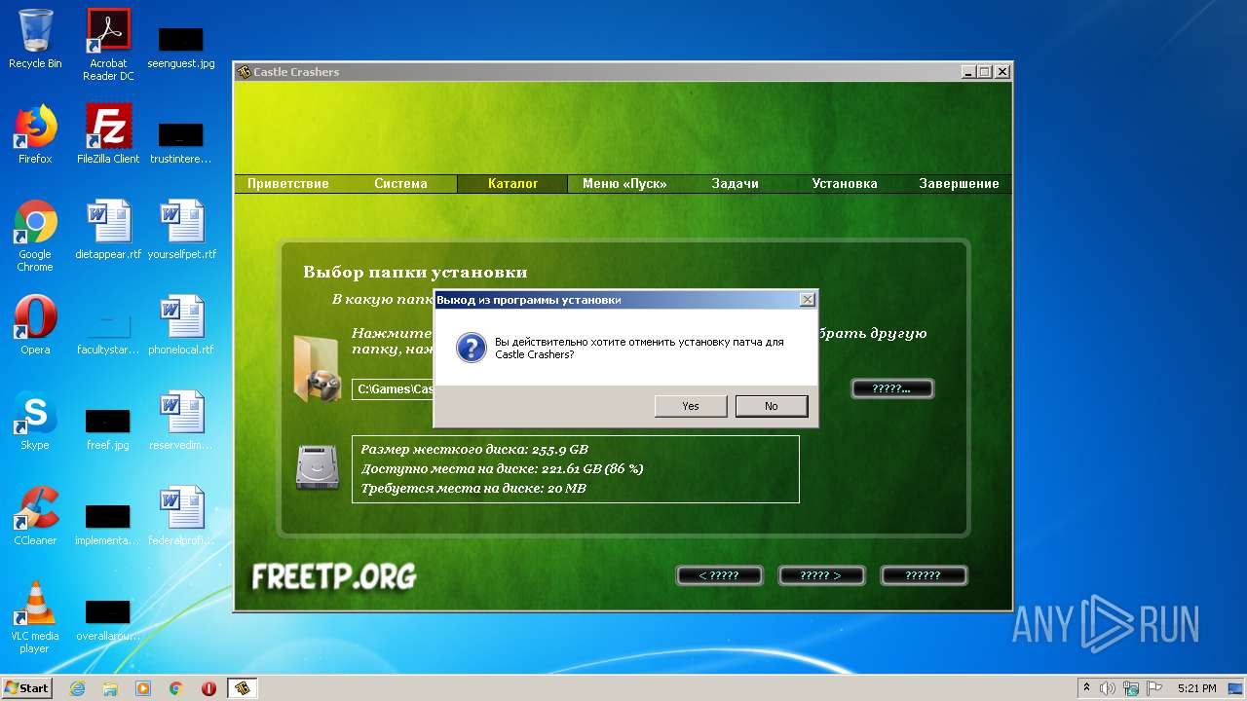Close the exit setup dialog
The width and height of the screenshot is (1247, 701).
[x=807, y=300]
